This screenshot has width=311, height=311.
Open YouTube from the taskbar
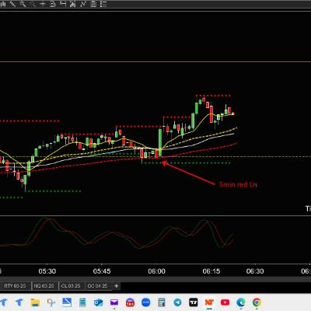(x=225, y=302)
